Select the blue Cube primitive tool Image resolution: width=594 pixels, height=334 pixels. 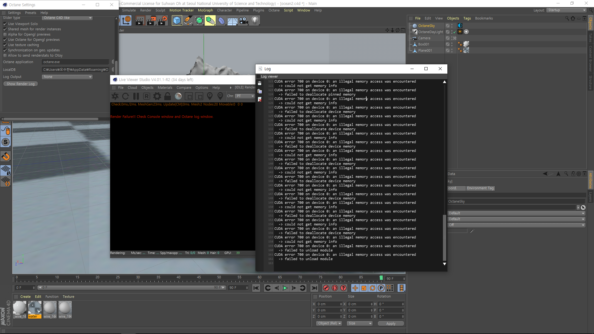[x=177, y=21]
